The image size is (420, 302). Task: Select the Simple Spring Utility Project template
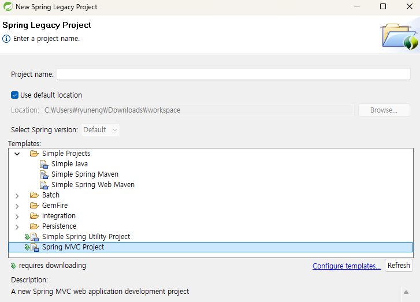86,237
